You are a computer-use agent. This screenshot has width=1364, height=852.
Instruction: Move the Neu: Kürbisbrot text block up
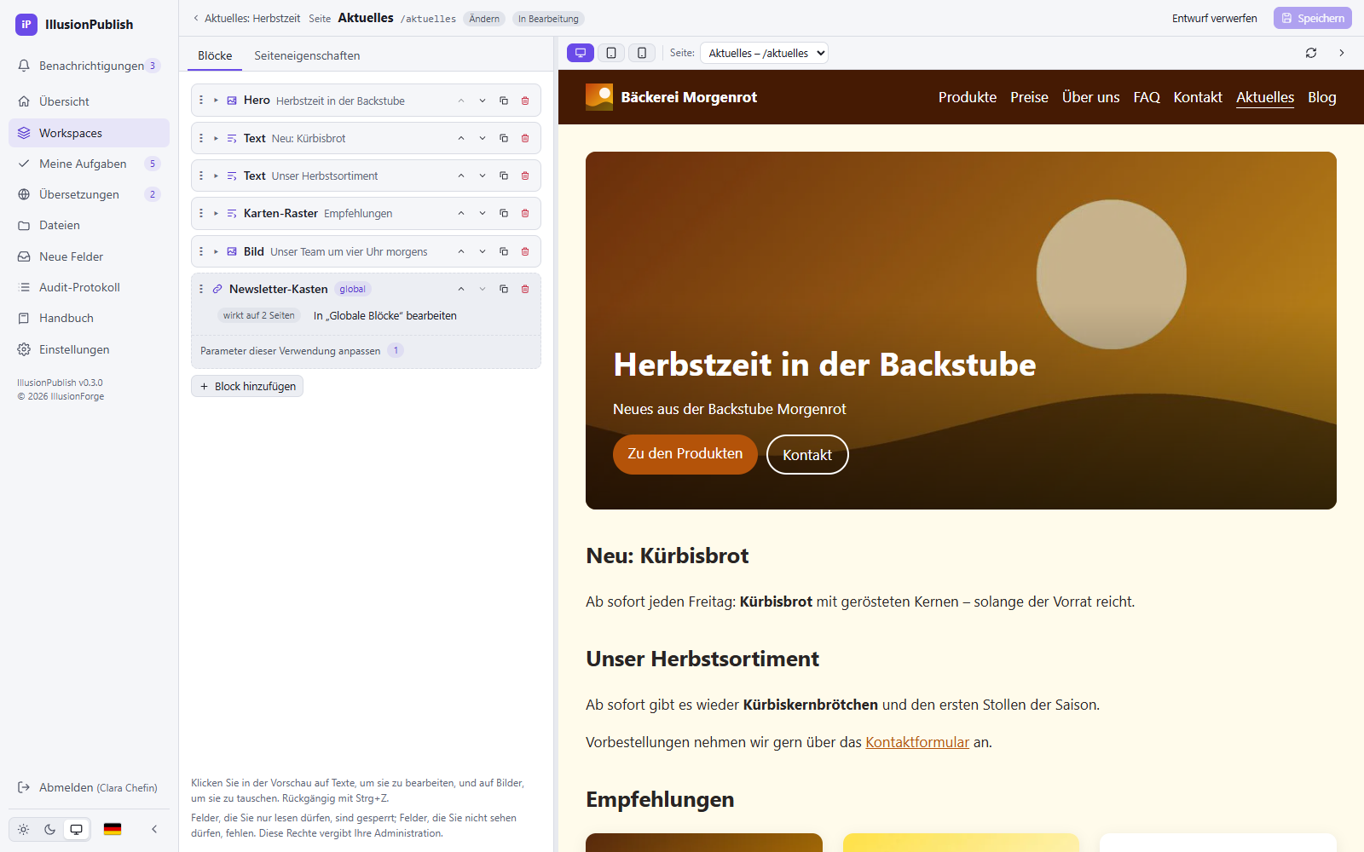(461, 138)
